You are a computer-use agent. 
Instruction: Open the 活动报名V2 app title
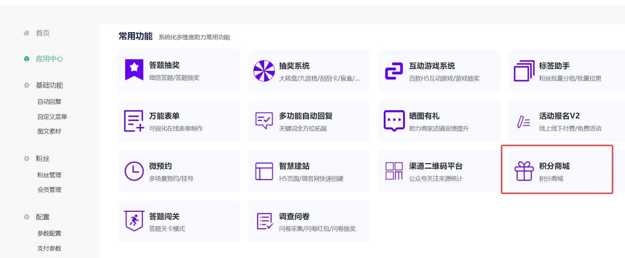(559, 116)
